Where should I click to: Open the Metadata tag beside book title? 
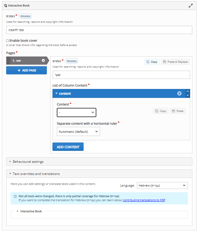pyautogui.click(x=25, y=16)
